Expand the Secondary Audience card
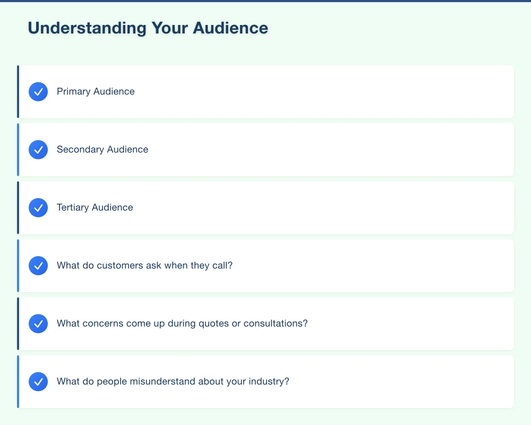Screen dimensions: 531x425 (265, 149)
